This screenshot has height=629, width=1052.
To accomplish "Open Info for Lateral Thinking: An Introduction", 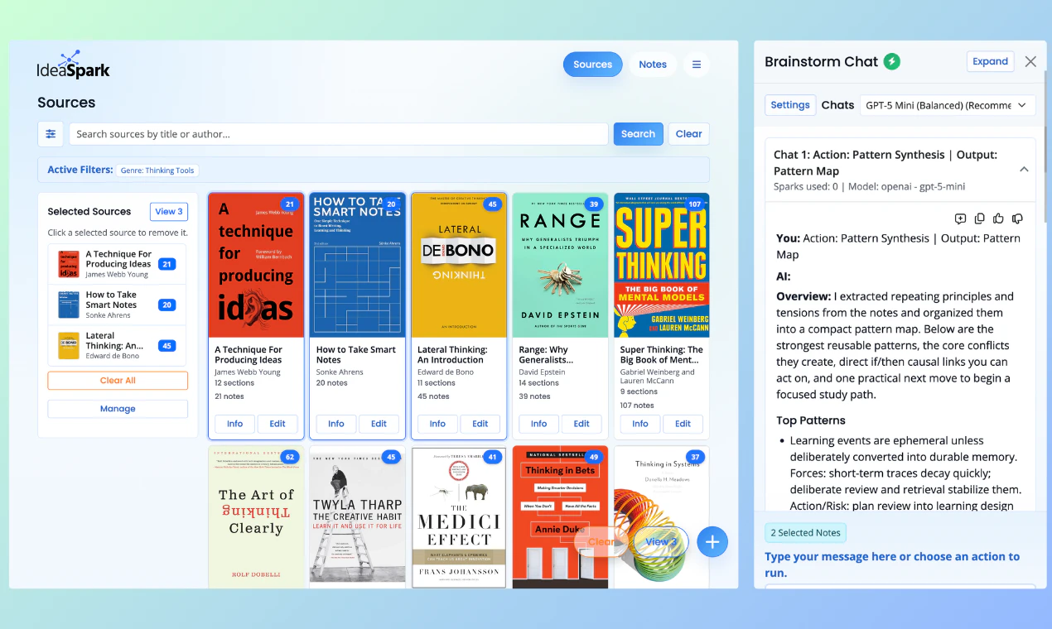I will (437, 424).
